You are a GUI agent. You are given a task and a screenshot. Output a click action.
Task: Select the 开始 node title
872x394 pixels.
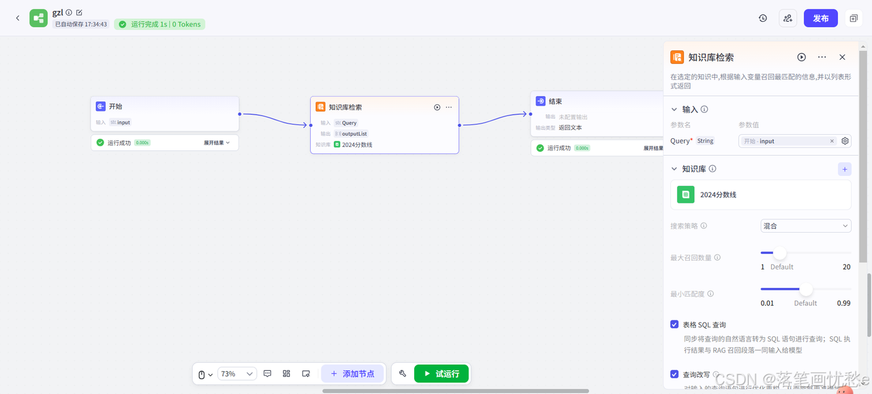coord(115,106)
